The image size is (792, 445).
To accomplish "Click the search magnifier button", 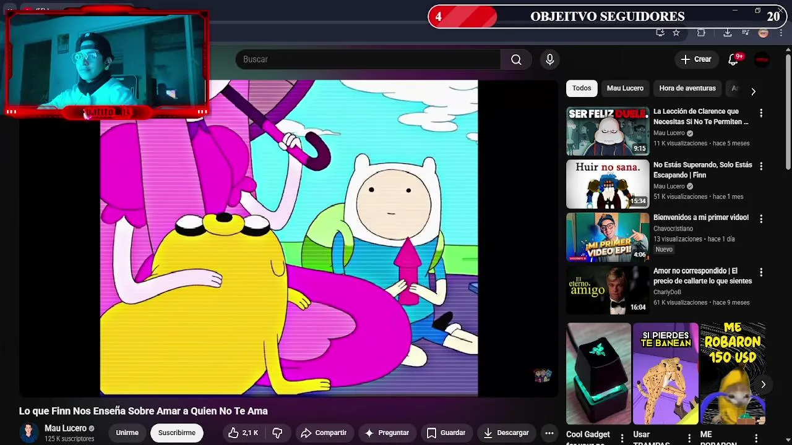I will tap(516, 59).
